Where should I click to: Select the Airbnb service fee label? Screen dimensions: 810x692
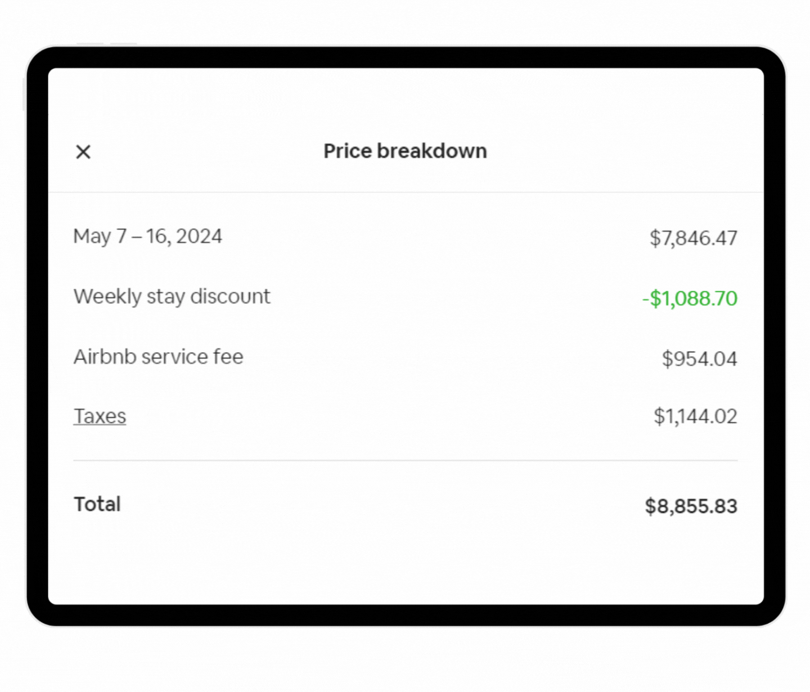point(158,357)
